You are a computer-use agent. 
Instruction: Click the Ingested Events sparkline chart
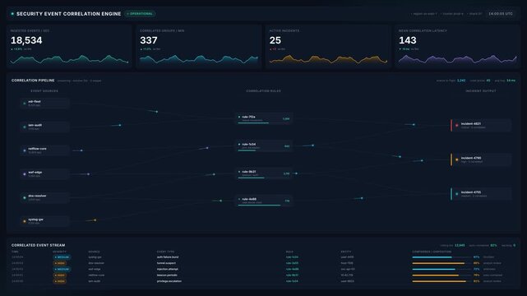69,59
